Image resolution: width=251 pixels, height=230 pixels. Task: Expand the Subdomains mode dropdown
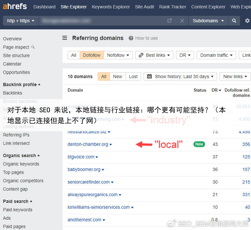(x=208, y=21)
